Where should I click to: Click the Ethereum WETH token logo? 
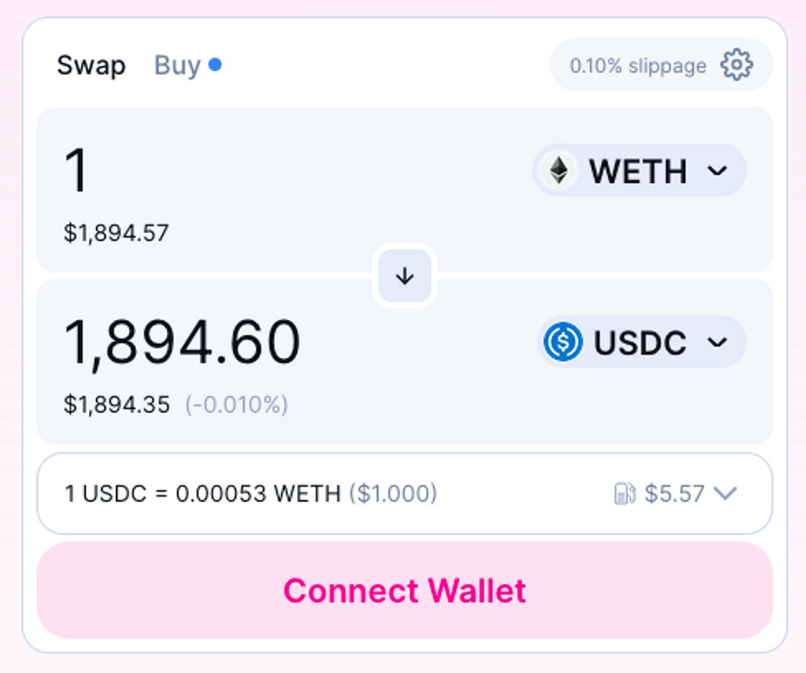(x=558, y=171)
